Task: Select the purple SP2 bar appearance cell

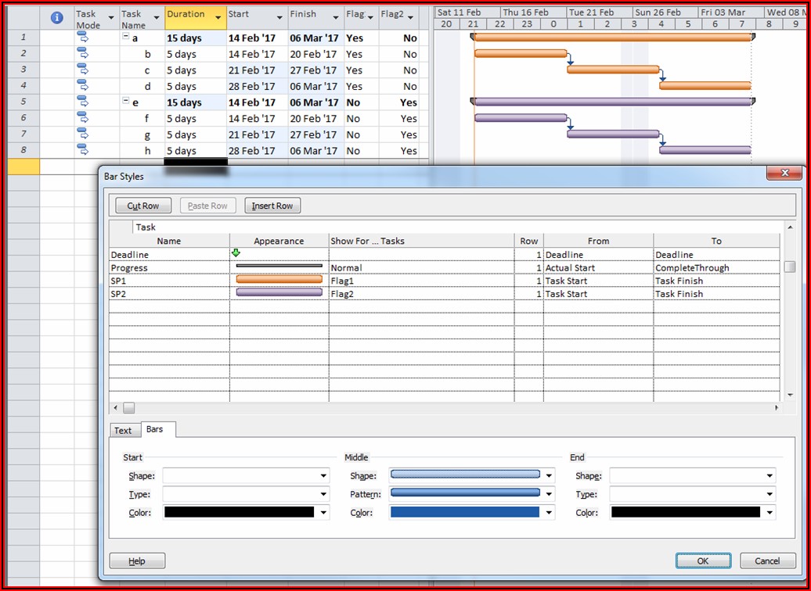Action: 279,293
